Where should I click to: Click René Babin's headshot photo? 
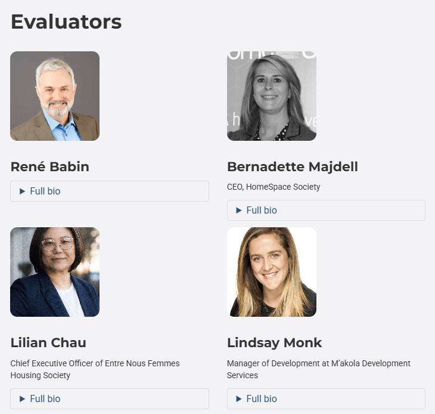click(x=55, y=96)
